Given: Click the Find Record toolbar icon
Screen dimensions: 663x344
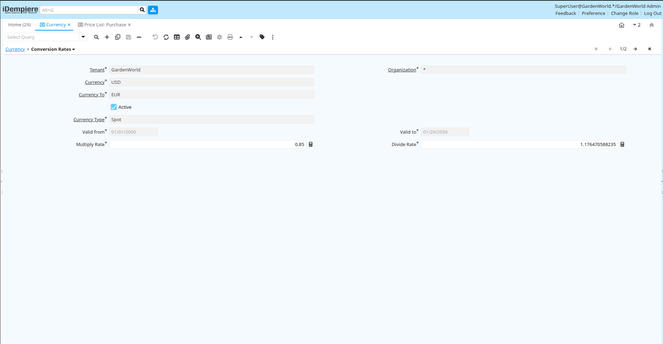Looking at the screenshot, I should point(96,37).
